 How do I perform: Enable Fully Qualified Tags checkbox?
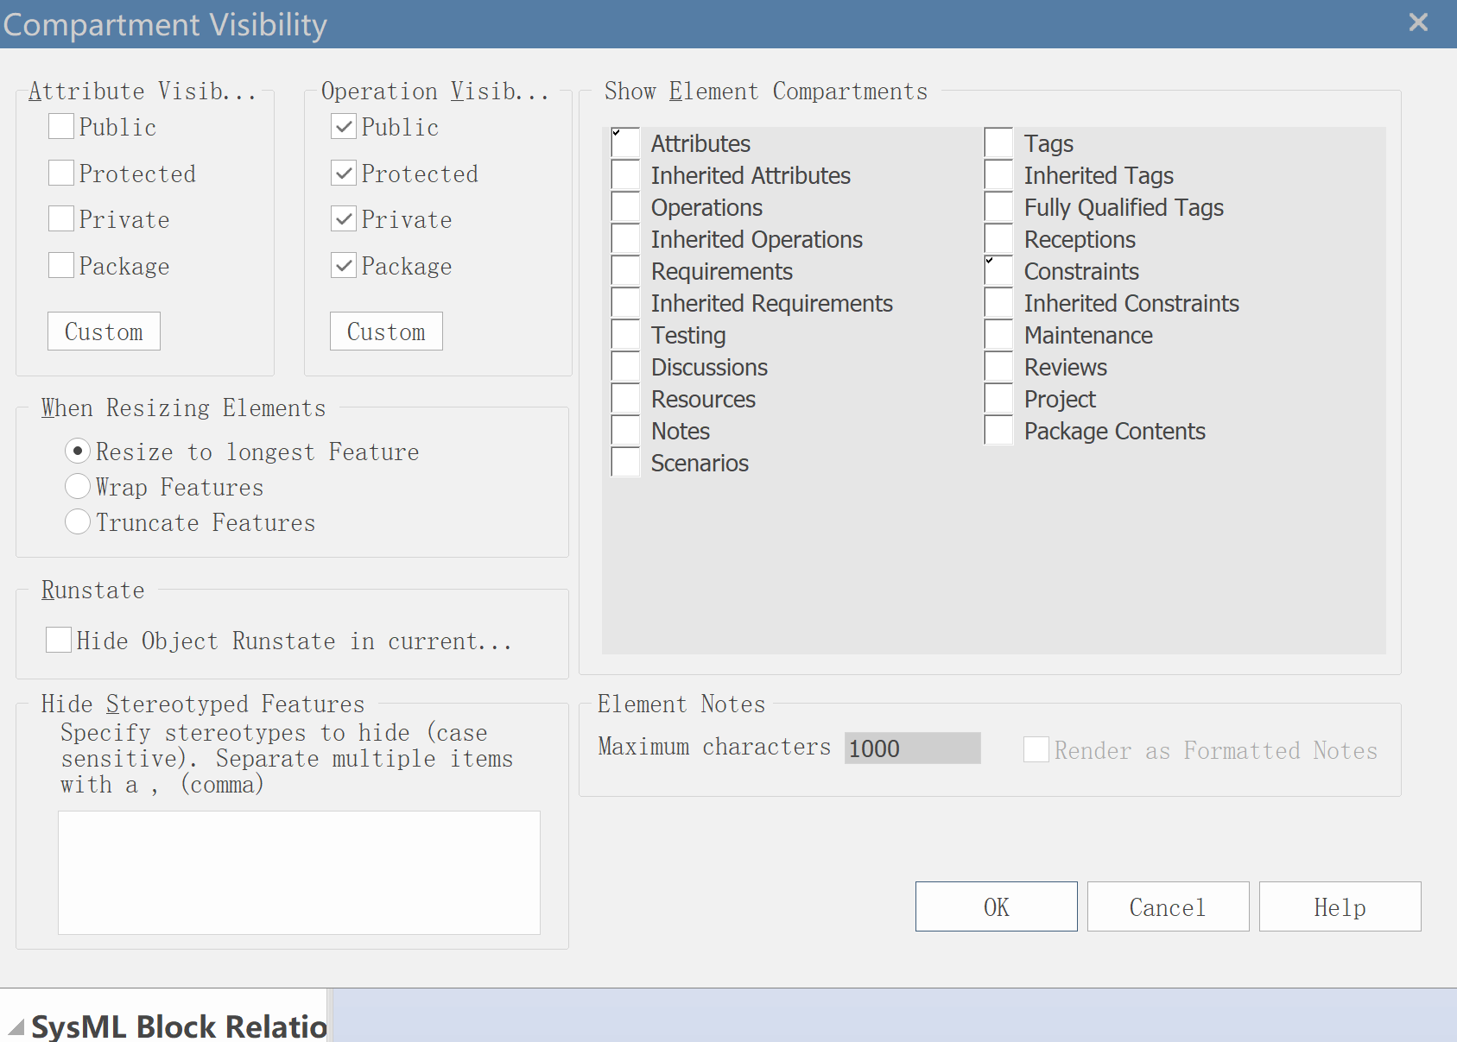(x=998, y=206)
